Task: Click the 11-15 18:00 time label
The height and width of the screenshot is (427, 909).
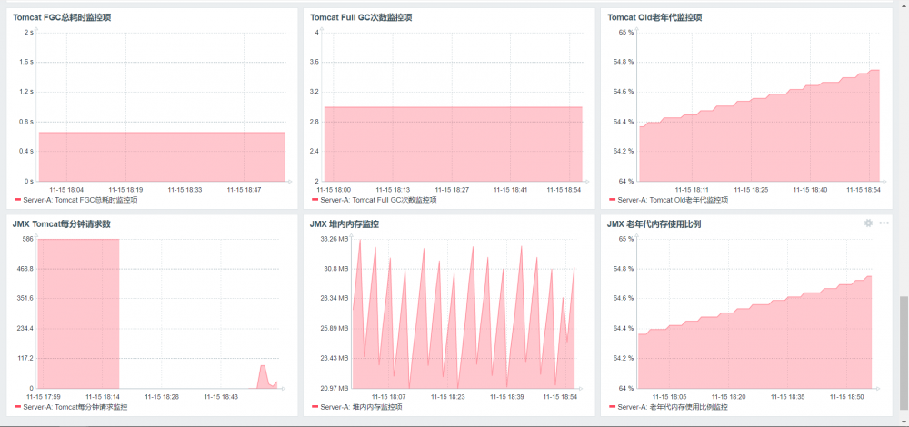Action: point(334,190)
